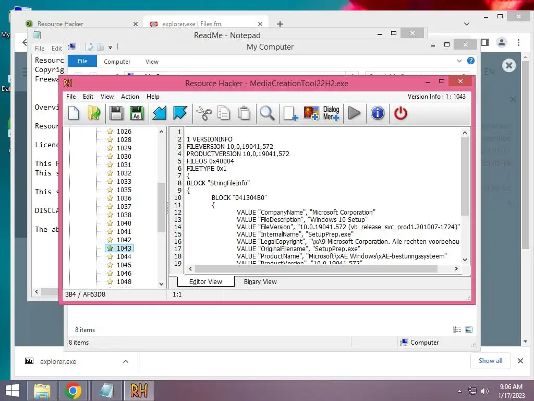The width and height of the screenshot is (534, 401).
Task: Switch to the Binary View tab
Action: [x=260, y=282]
